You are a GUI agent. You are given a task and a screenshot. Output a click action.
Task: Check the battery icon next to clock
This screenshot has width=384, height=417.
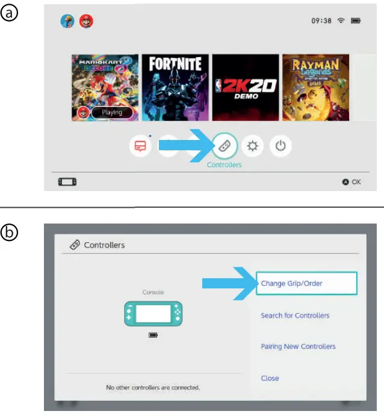[356, 20]
